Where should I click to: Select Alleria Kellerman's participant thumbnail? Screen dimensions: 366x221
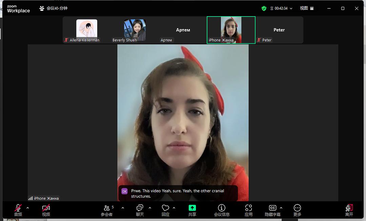pos(87,30)
